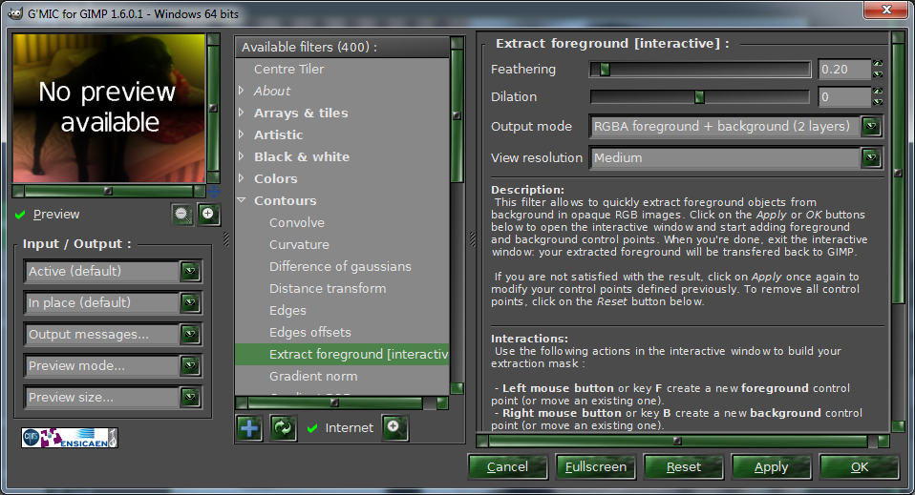The image size is (915, 495).
Task: Increase Feathering with the up stepper arrow
Action: coord(878,64)
